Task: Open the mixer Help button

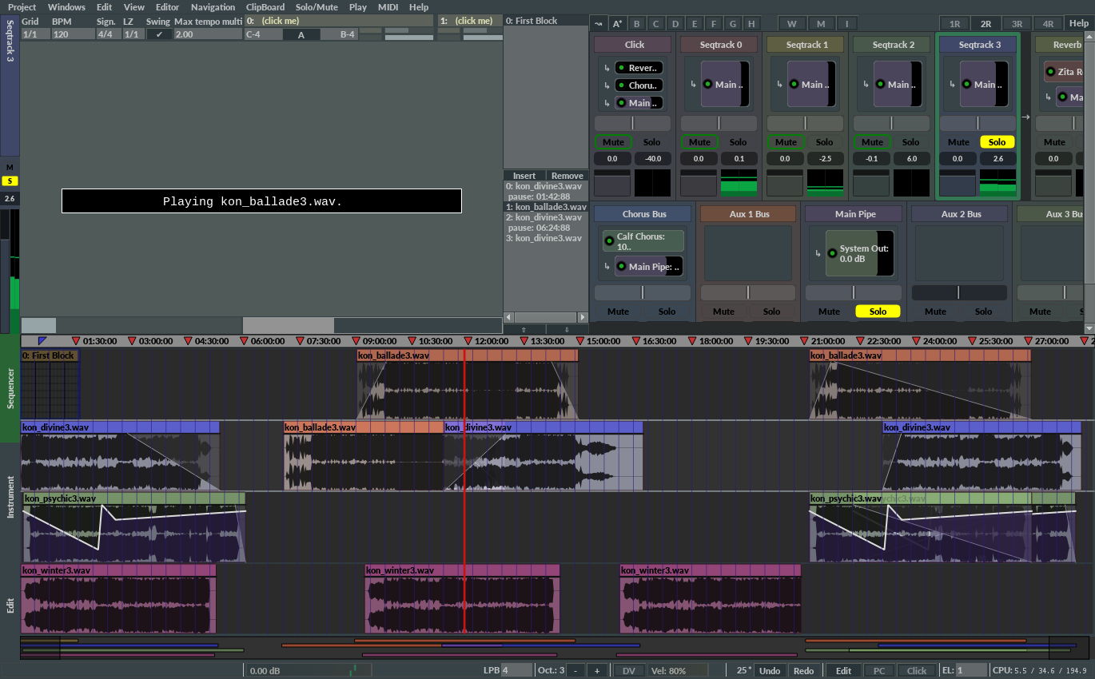Action: coord(1078,24)
